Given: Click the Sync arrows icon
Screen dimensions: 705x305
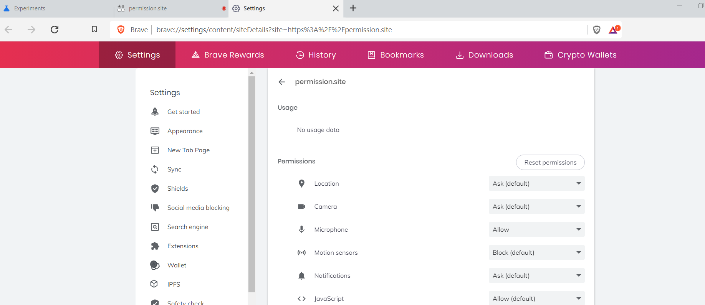Looking at the screenshot, I should tap(155, 169).
